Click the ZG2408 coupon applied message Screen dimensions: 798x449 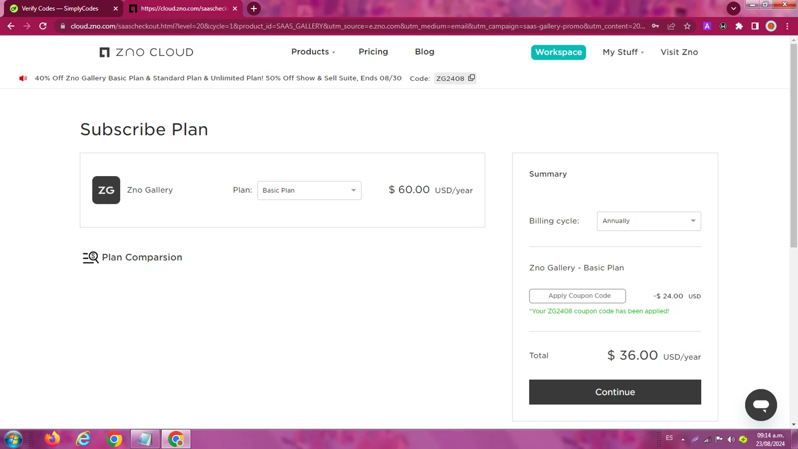click(599, 311)
